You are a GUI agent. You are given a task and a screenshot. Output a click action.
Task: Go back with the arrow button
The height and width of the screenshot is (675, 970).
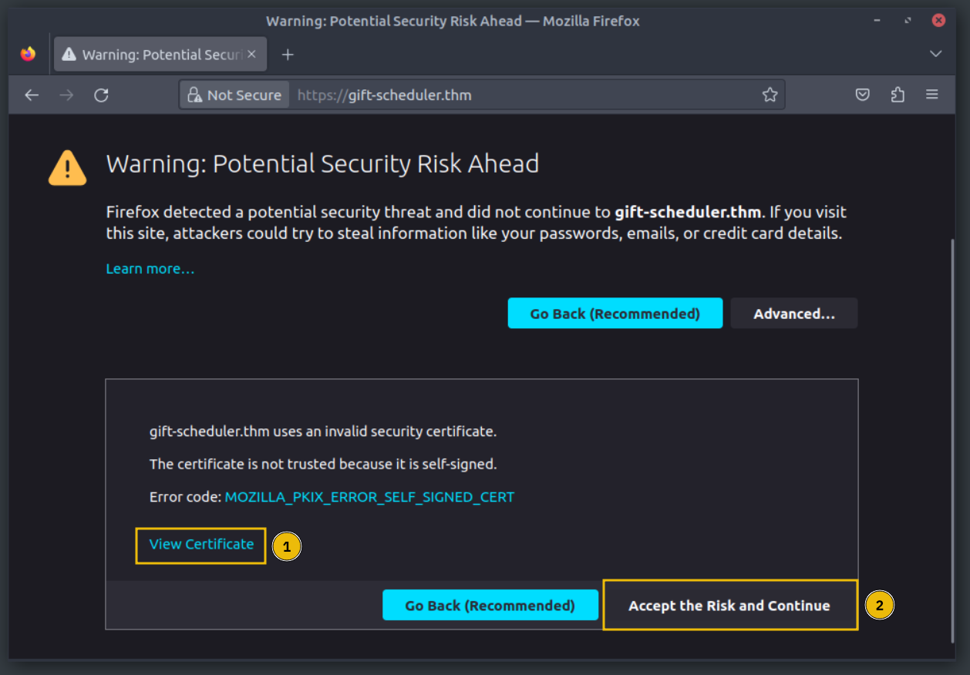click(x=32, y=95)
